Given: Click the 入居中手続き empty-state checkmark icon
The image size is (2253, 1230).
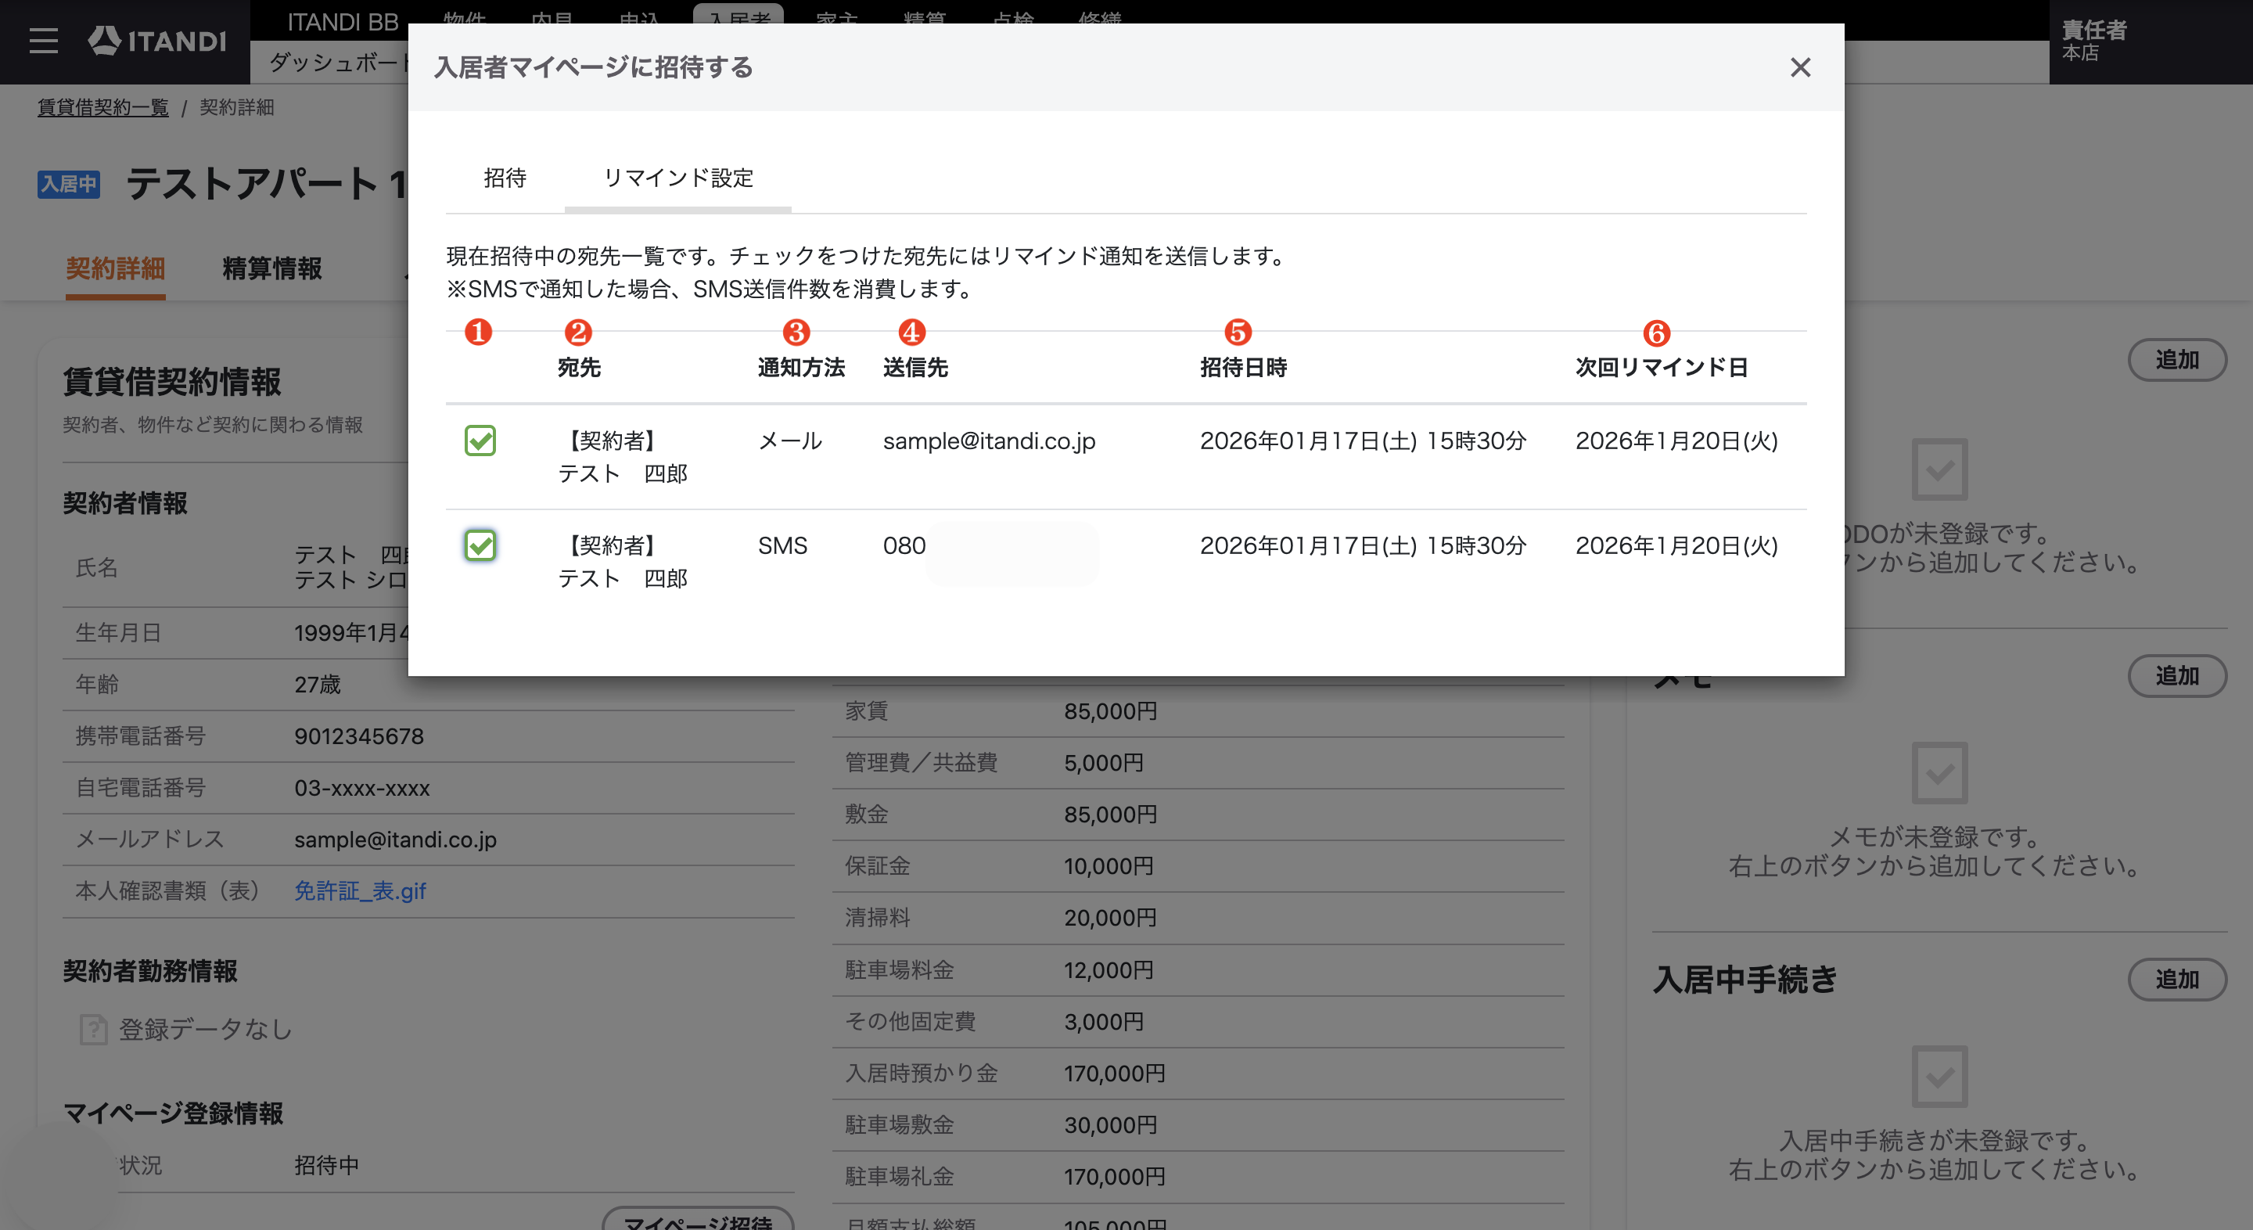Looking at the screenshot, I should click(1940, 1077).
